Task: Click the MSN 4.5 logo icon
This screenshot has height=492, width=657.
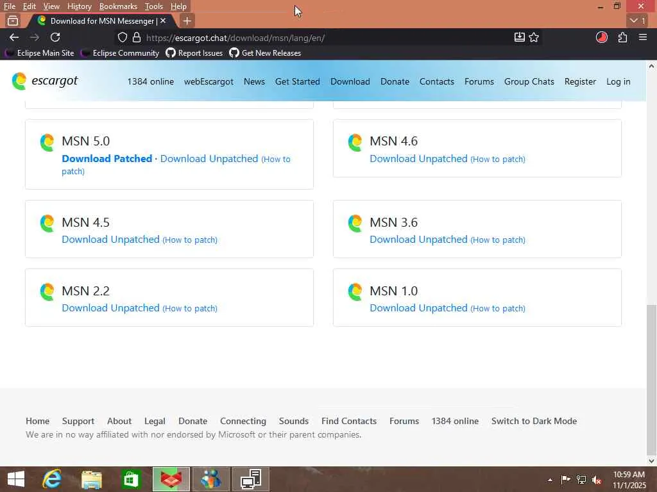Action: pyautogui.click(x=47, y=223)
